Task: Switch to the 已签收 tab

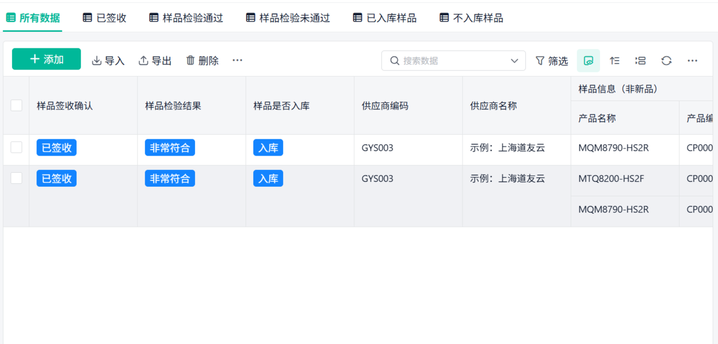Action: 105,18
